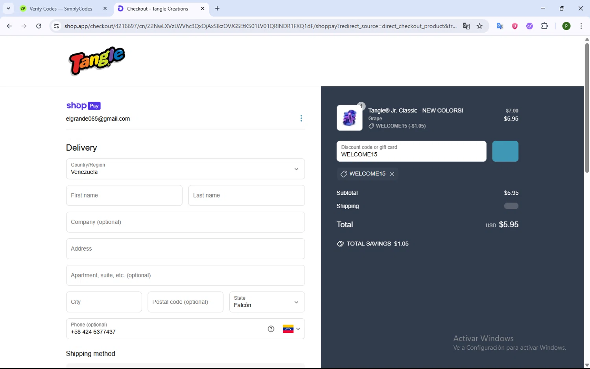
Task: Click the page vertical scrollbar
Action: pos(587,108)
